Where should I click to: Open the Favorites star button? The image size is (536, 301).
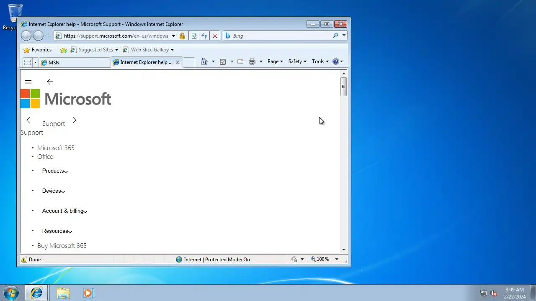[x=38, y=50]
